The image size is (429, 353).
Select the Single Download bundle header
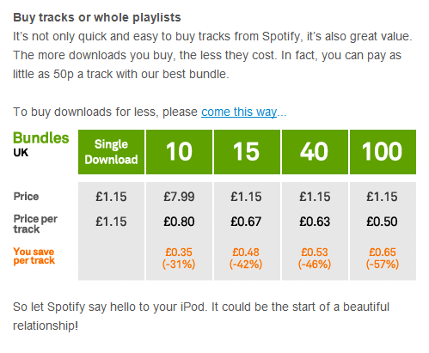(111, 152)
